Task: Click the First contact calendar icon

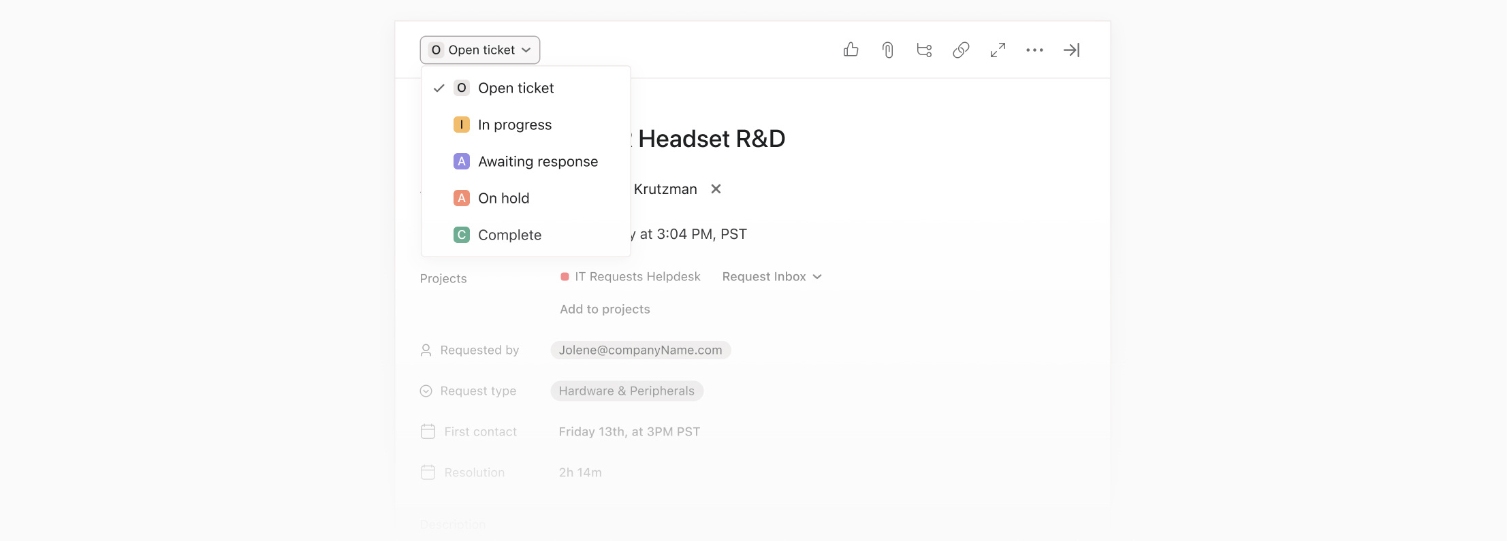Action: pos(428,431)
